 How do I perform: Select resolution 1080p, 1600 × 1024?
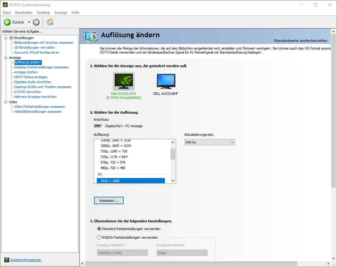pos(116,146)
